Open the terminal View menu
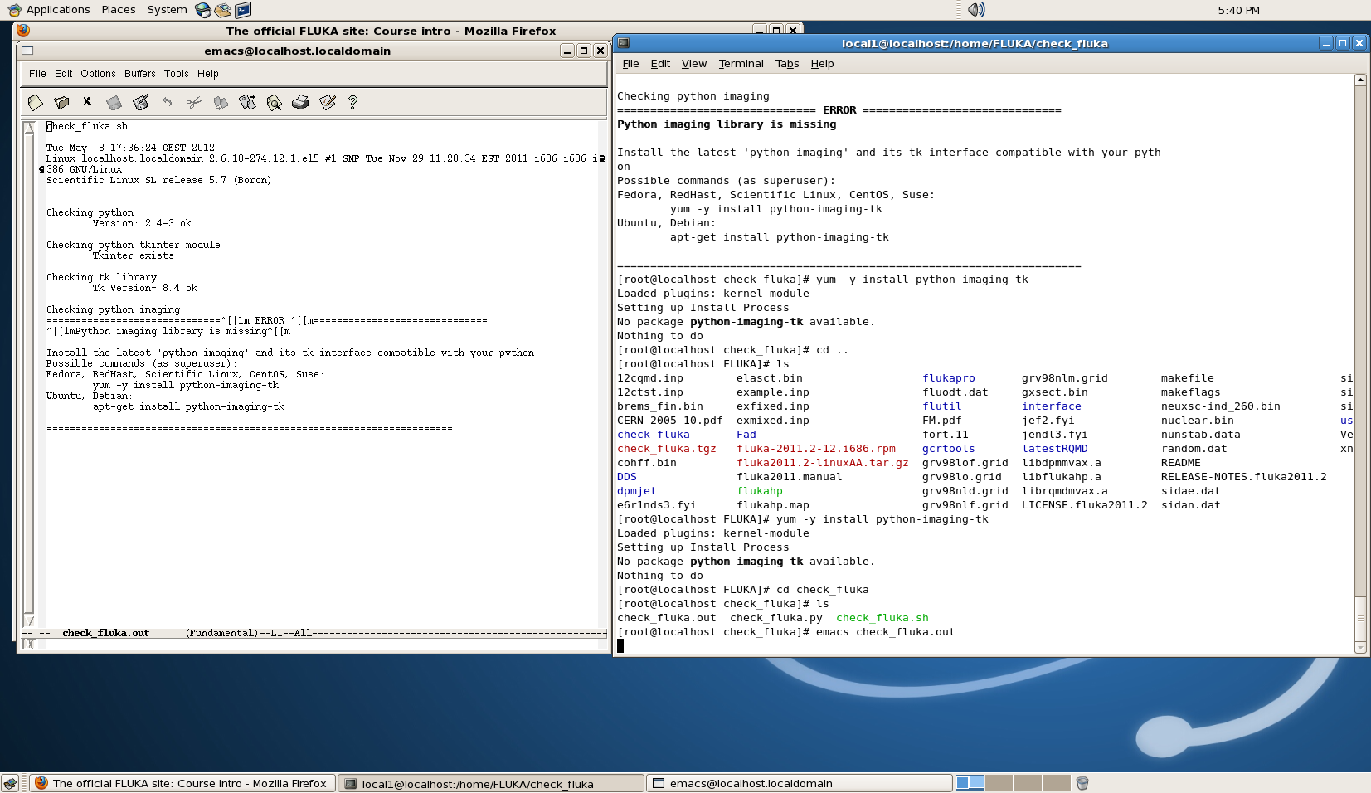1371x793 pixels. [x=694, y=64]
